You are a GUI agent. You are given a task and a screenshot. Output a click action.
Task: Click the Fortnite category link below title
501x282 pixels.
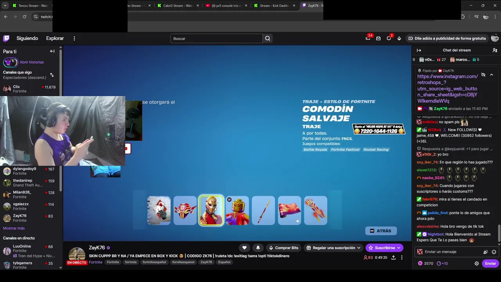click(x=96, y=262)
